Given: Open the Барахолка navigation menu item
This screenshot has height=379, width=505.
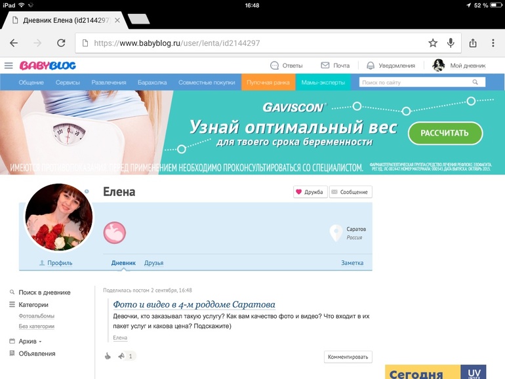Looking at the screenshot, I should coord(152,83).
